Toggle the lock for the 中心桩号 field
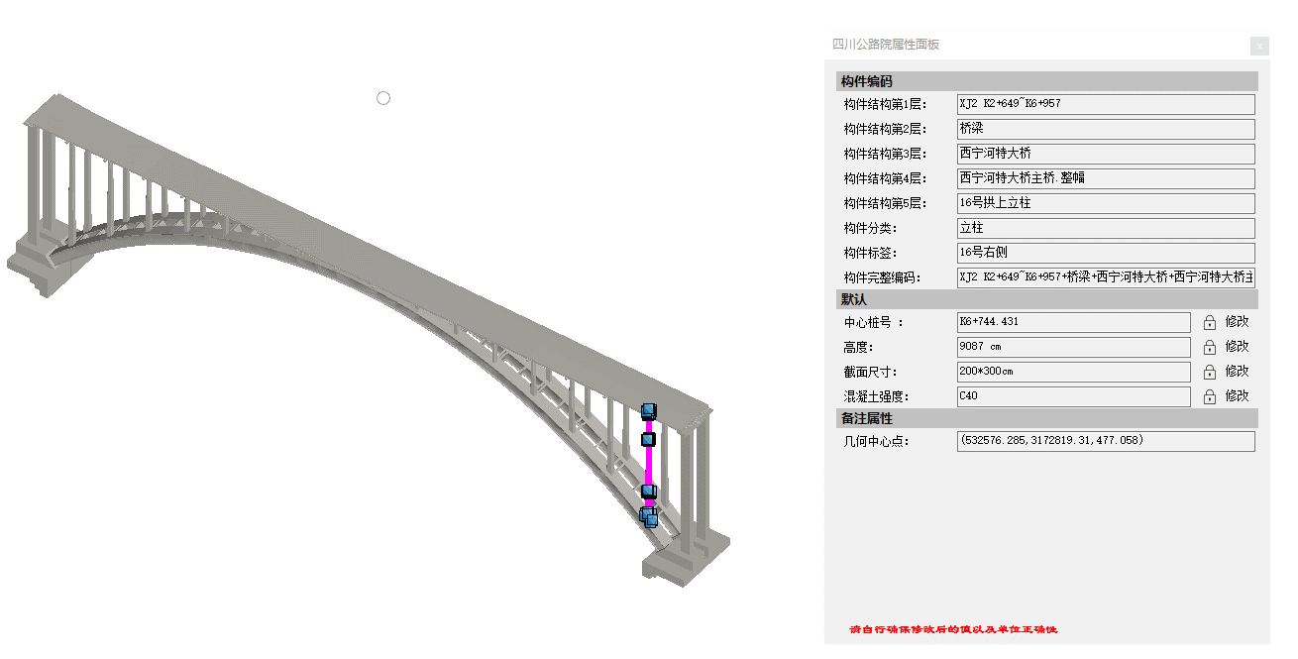Screen dimensions: 1298x659 coord(1210,321)
